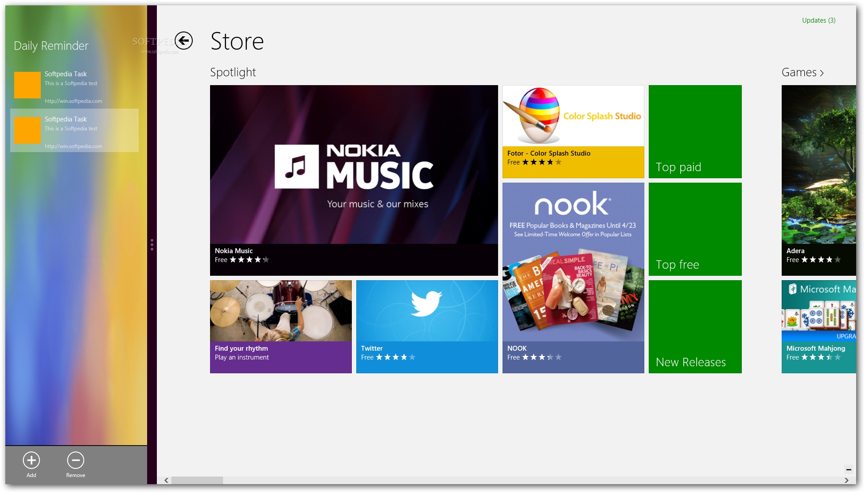Click the Store page title
Image resolution: width=865 pixels, height=493 pixels.
coord(237,41)
